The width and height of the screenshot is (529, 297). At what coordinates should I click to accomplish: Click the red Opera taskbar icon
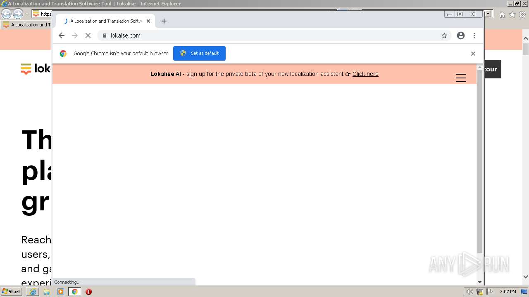[x=88, y=292]
